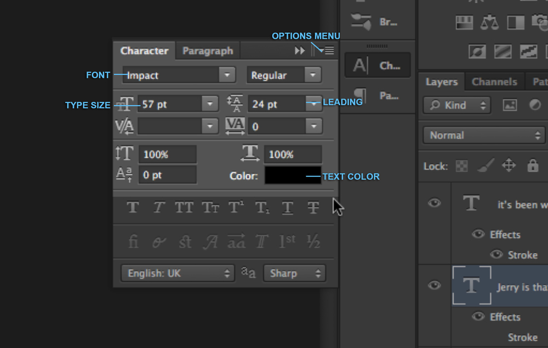The height and width of the screenshot is (348, 548).
Task: Hide the "it's been w" text layer
Action: click(x=435, y=203)
